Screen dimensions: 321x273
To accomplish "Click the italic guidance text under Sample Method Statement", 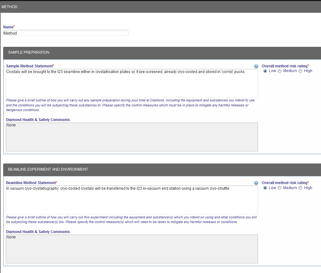I will (131, 105).
